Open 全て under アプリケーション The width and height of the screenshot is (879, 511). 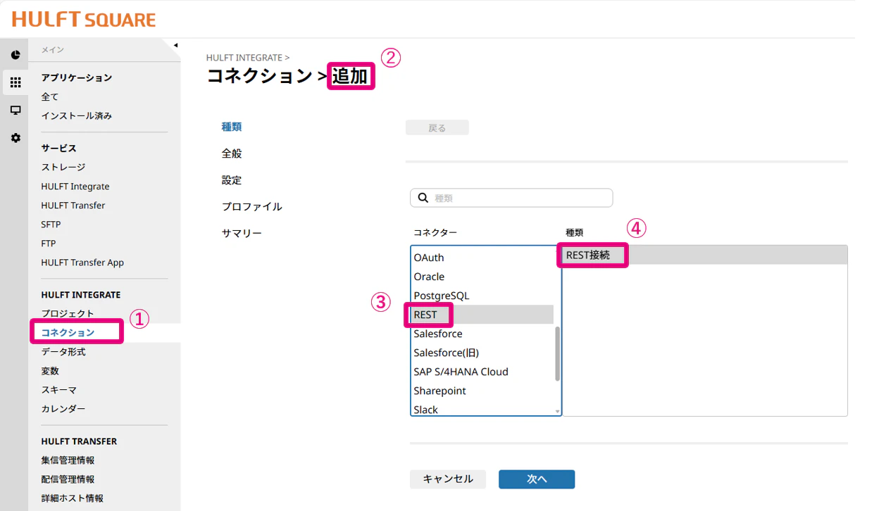(x=50, y=96)
